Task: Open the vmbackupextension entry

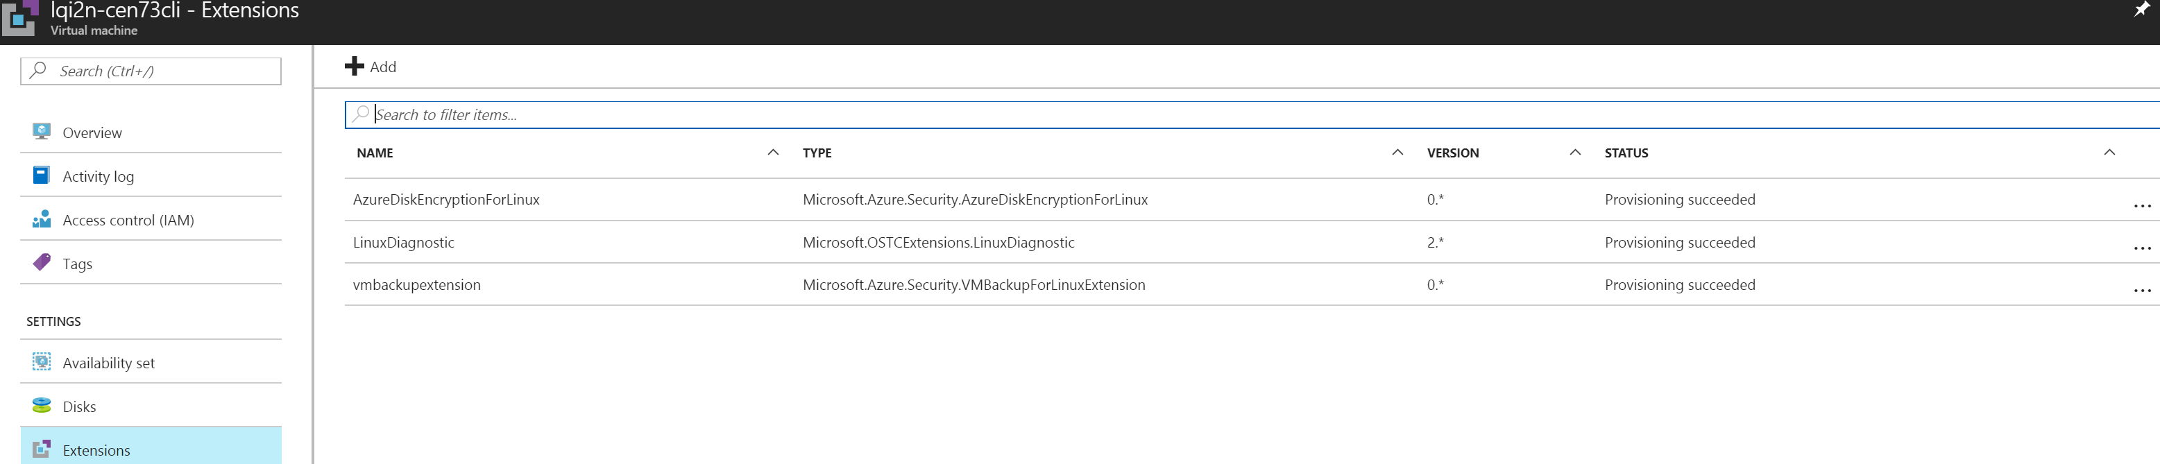Action: pyautogui.click(x=417, y=285)
